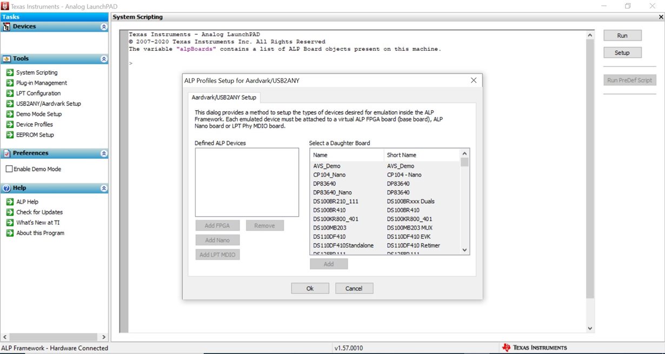This screenshot has height=354, width=665.
Task: Click the Check for Updates arrow icon
Action: pyautogui.click(x=10, y=212)
